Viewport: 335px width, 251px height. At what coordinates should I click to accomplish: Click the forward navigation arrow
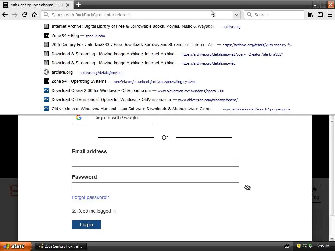[x=14, y=15]
